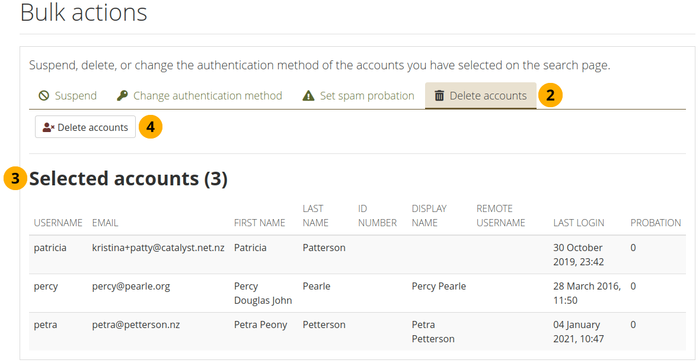The height and width of the screenshot is (363, 699).
Task: Click the ban circle icon beside Suspend
Action: pyautogui.click(x=44, y=96)
